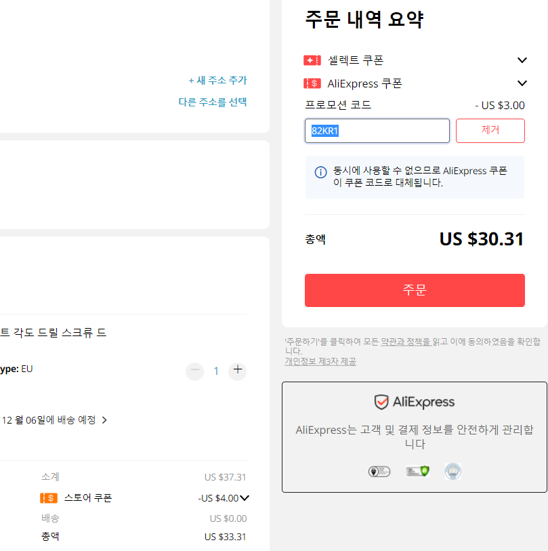Increase item quantity with plus button
The height and width of the screenshot is (551, 548).
point(238,371)
